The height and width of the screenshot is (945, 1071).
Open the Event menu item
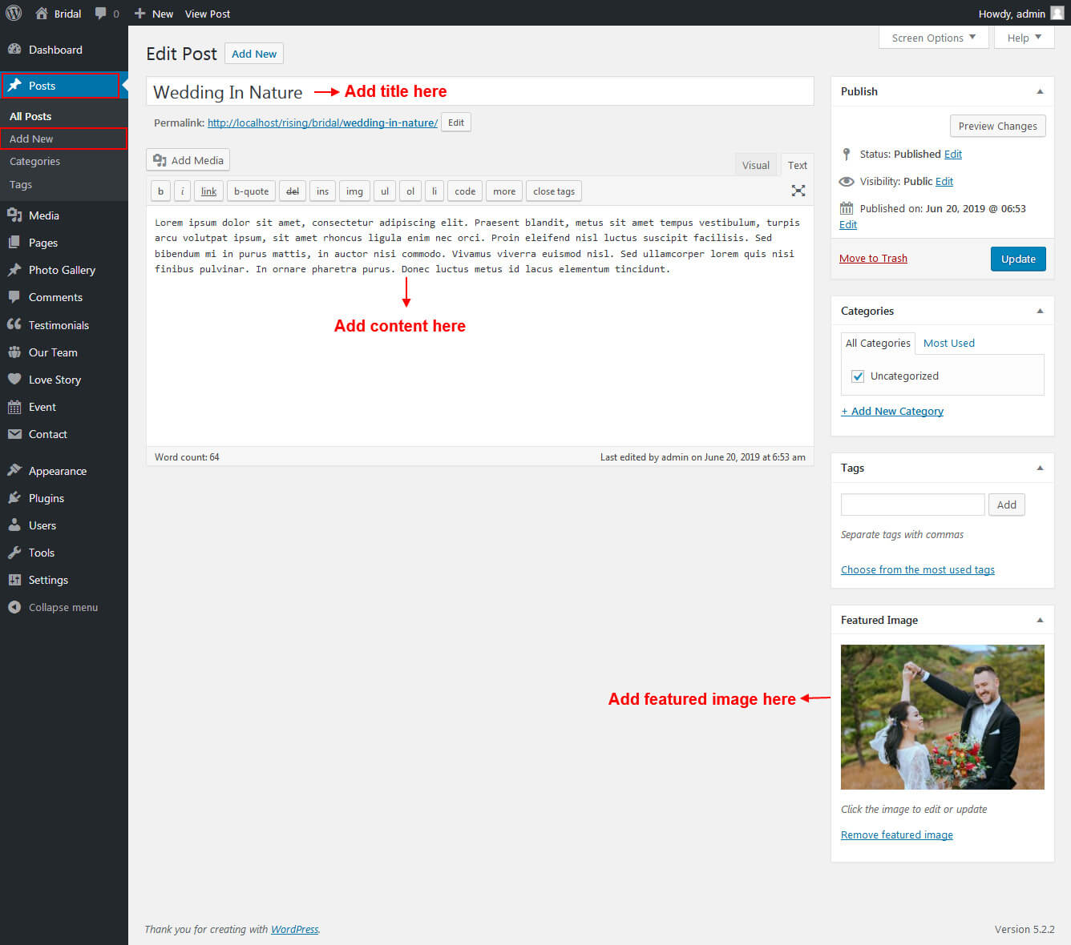(x=42, y=407)
